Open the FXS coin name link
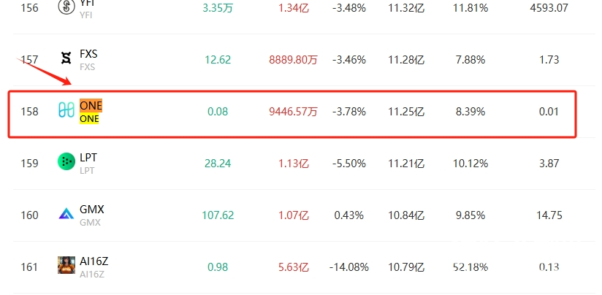The width and height of the screenshot is (602, 295). coord(88,54)
